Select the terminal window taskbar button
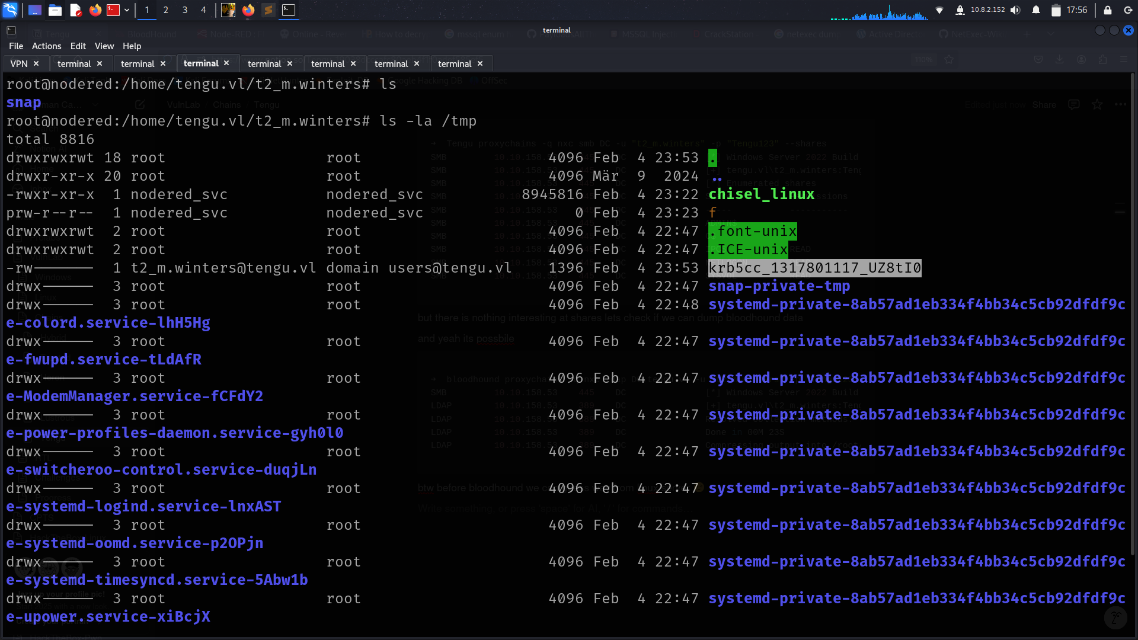The width and height of the screenshot is (1138, 640). coord(289,10)
